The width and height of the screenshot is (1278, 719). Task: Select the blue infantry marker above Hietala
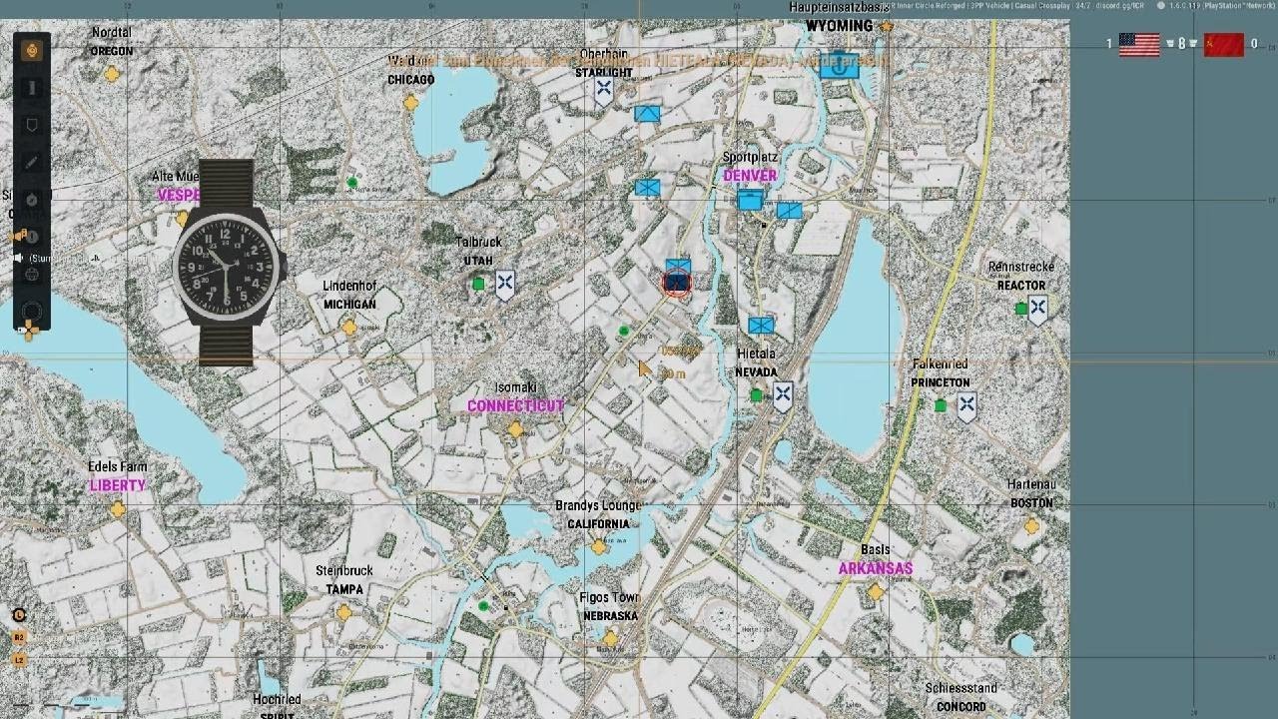761,326
